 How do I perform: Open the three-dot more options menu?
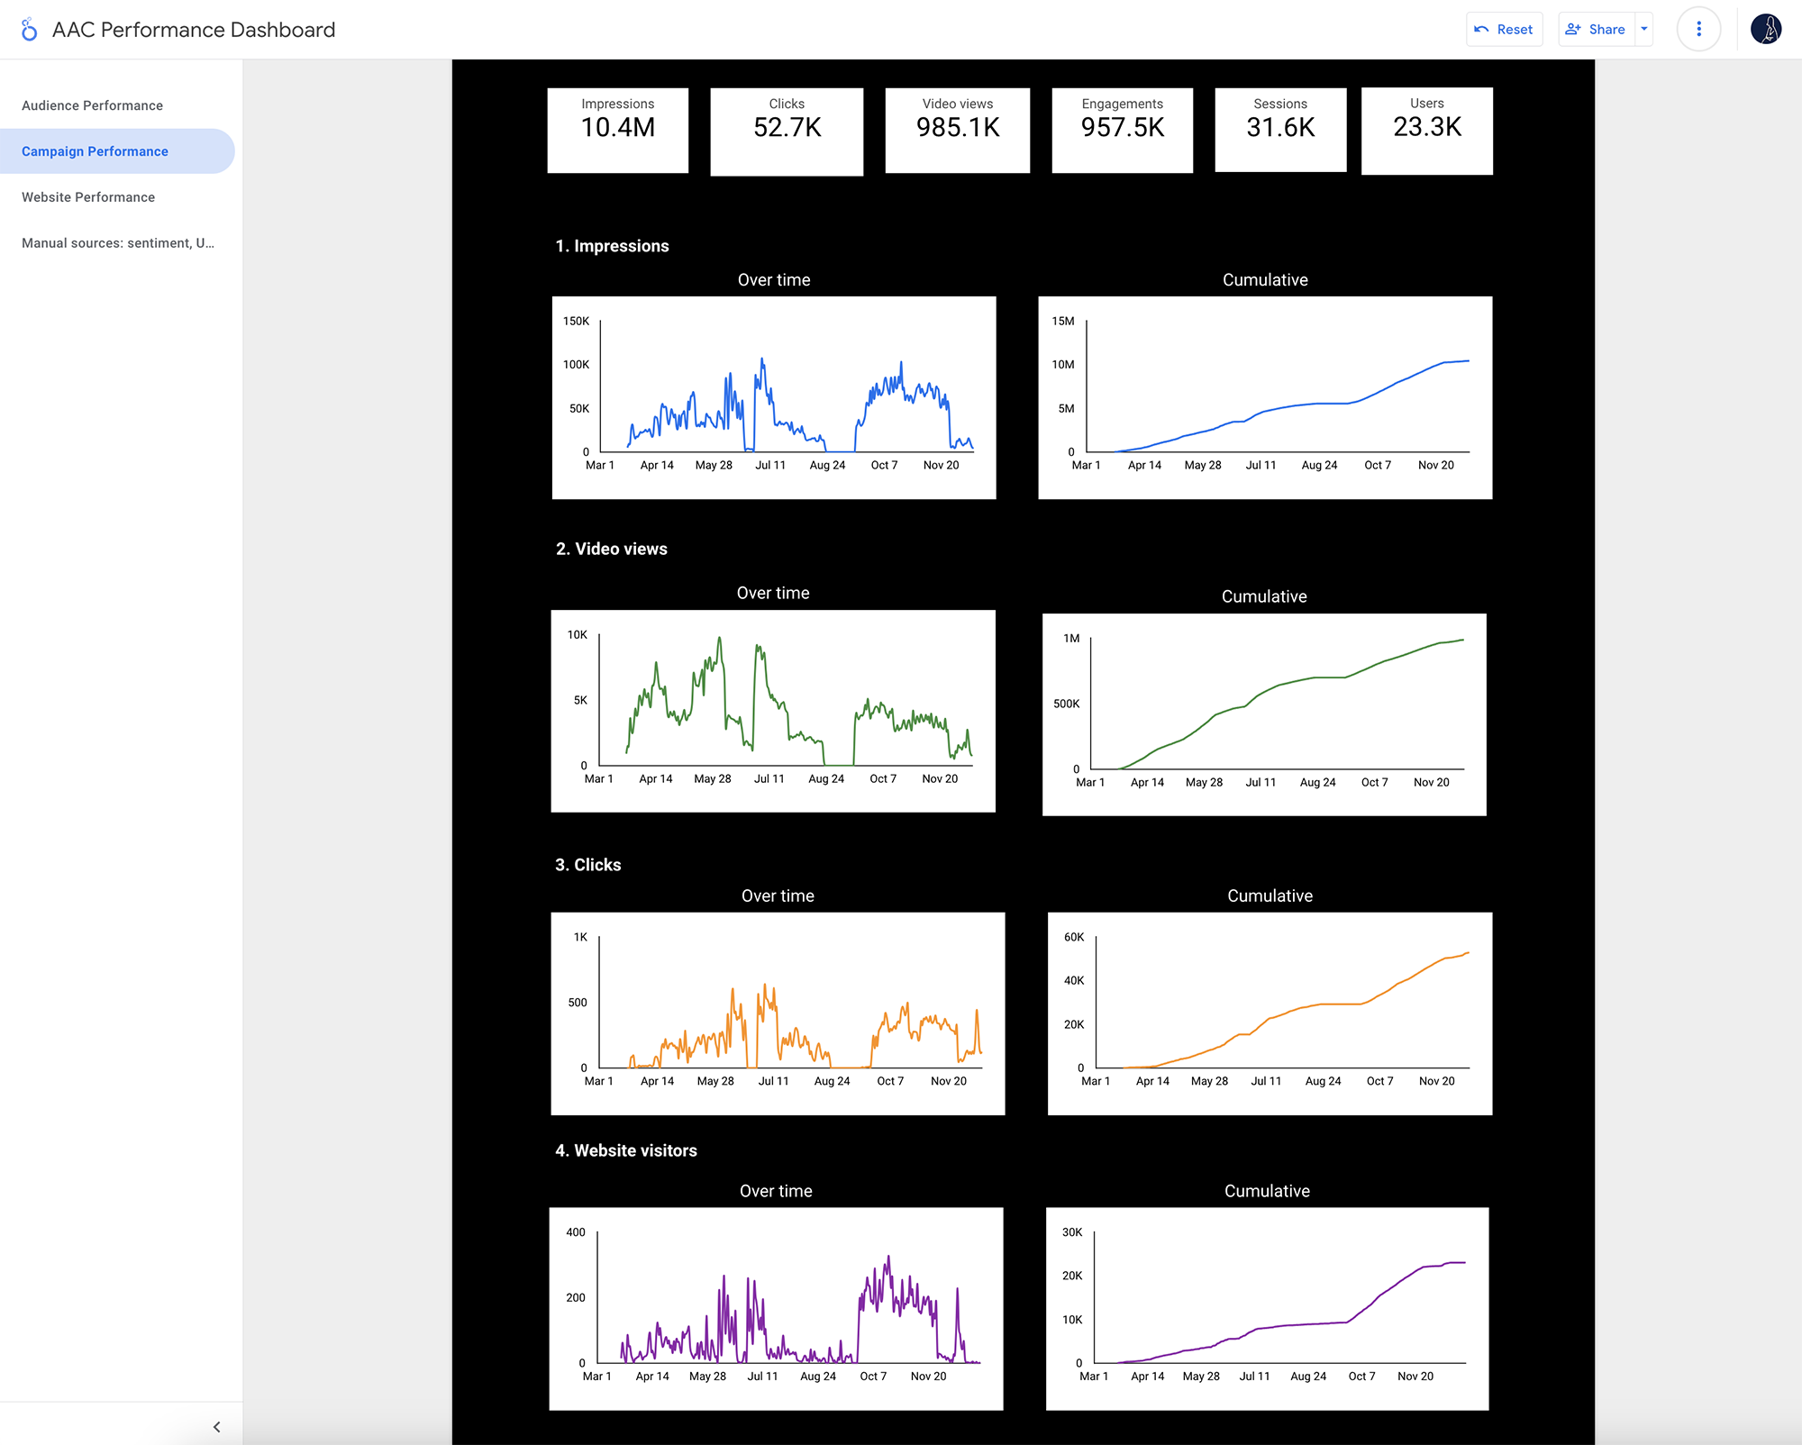coord(1698,30)
